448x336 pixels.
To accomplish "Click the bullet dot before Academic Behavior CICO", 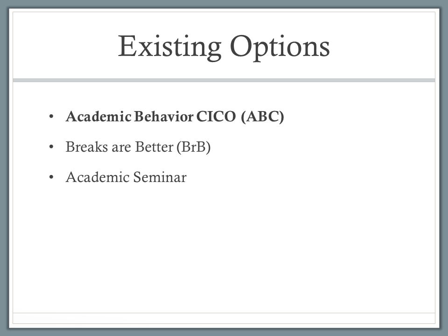I will [51, 117].
